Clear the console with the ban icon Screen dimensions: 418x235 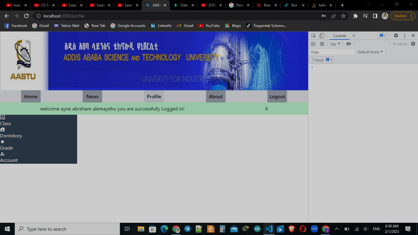click(322, 44)
